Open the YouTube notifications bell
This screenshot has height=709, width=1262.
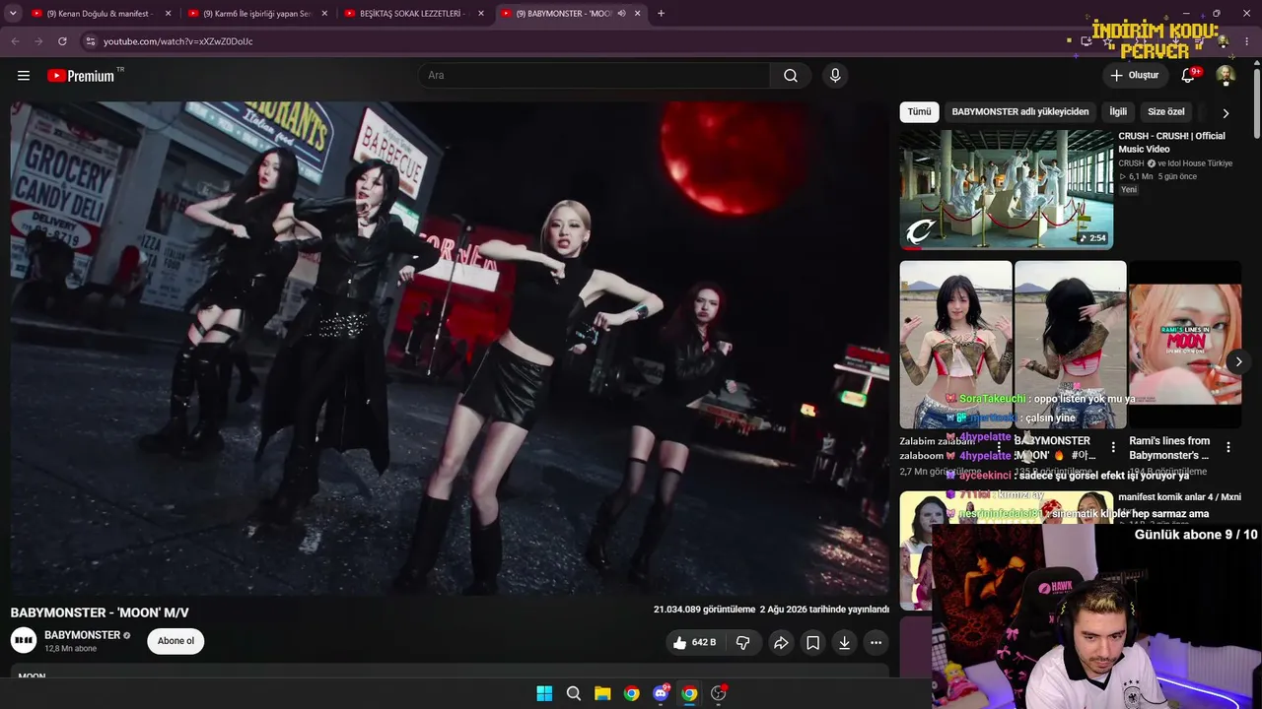(1188, 76)
